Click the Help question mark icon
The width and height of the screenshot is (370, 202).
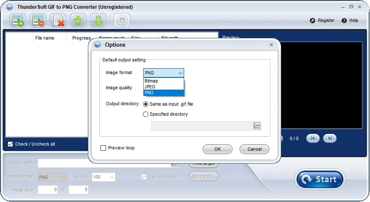344,21
